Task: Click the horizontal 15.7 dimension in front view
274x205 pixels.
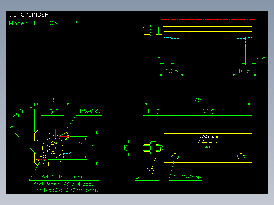Action: tap(53, 111)
